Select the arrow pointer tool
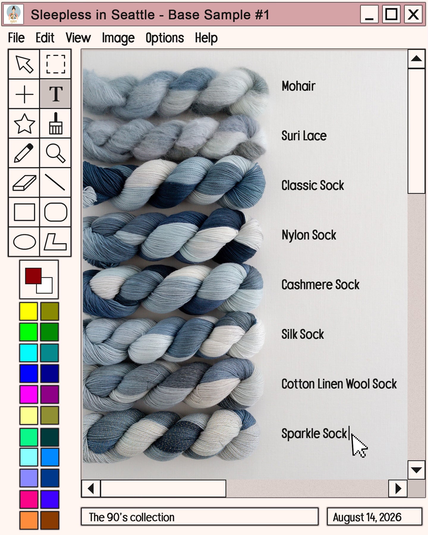Screen dimensions: 428x535 click(x=24, y=64)
